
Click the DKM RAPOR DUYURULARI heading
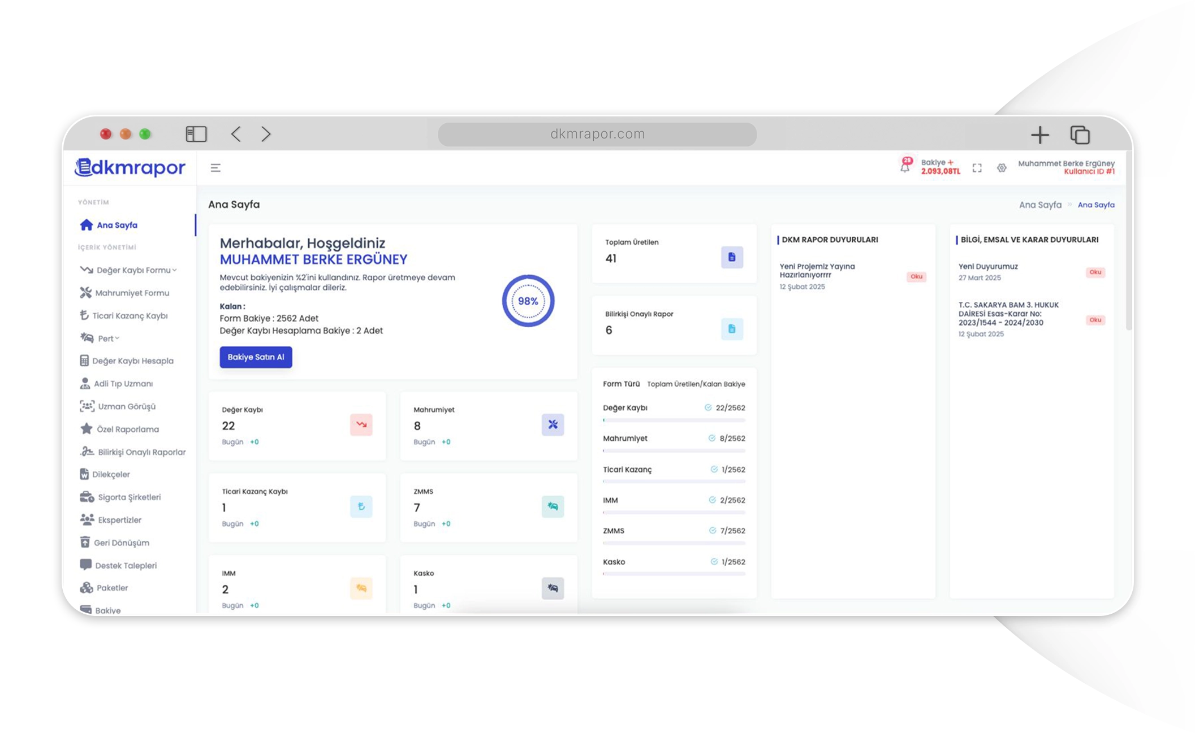pyautogui.click(x=829, y=240)
